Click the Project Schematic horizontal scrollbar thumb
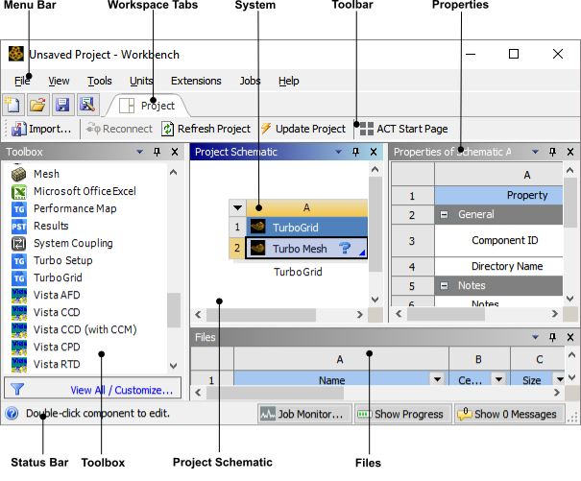This screenshot has width=581, height=481. [x=261, y=315]
